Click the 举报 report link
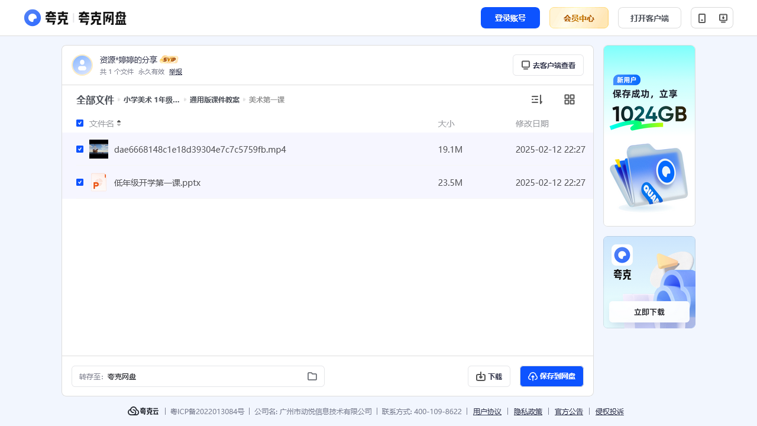Screen dimensions: 757x426 [176, 72]
